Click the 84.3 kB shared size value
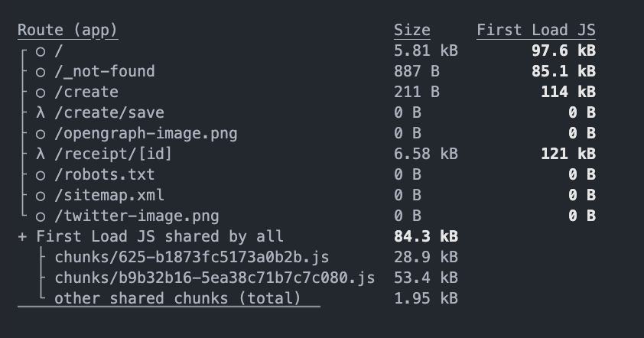The height and width of the screenshot is (338, 644). 426,236
